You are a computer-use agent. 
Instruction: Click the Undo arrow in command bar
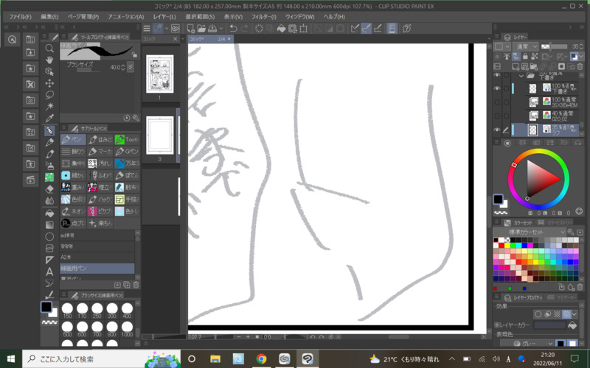pyautogui.click(x=233, y=28)
